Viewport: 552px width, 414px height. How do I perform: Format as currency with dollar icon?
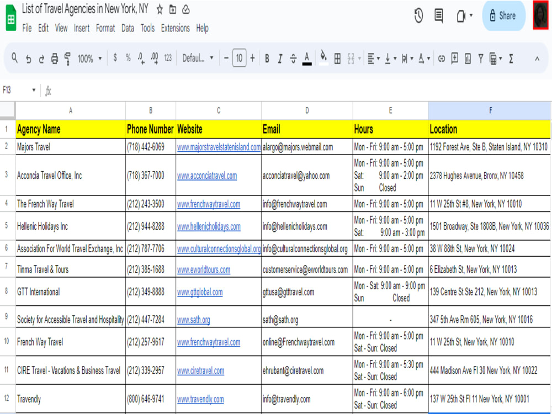[x=115, y=58]
